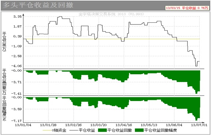This screenshot has width=211, height=135.
Task: Click the 平仓收益(万) vertical axis label
Action: tap(4, 42)
